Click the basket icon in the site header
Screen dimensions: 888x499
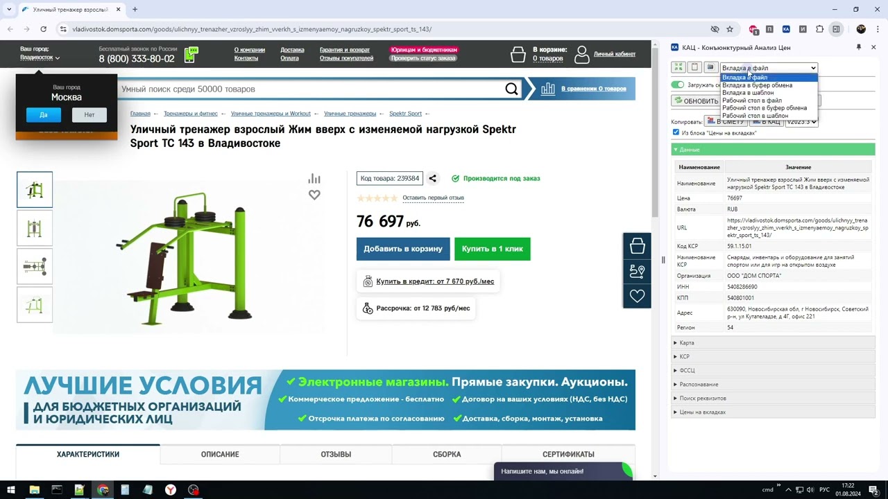pyautogui.click(x=518, y=54)
